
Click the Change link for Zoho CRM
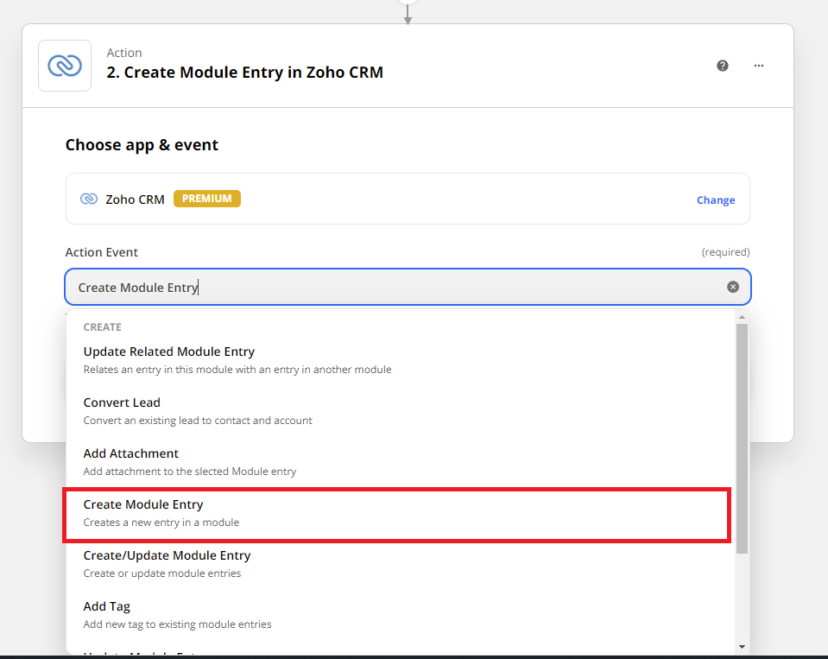(716, 200)
